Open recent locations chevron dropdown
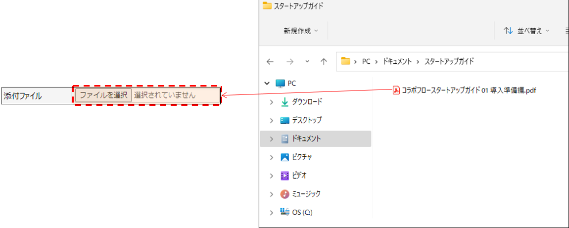 click(x=307, y=61)
